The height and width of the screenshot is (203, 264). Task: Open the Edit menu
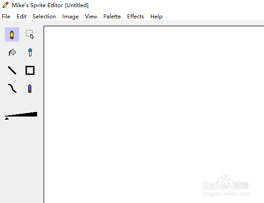point(21,17)
